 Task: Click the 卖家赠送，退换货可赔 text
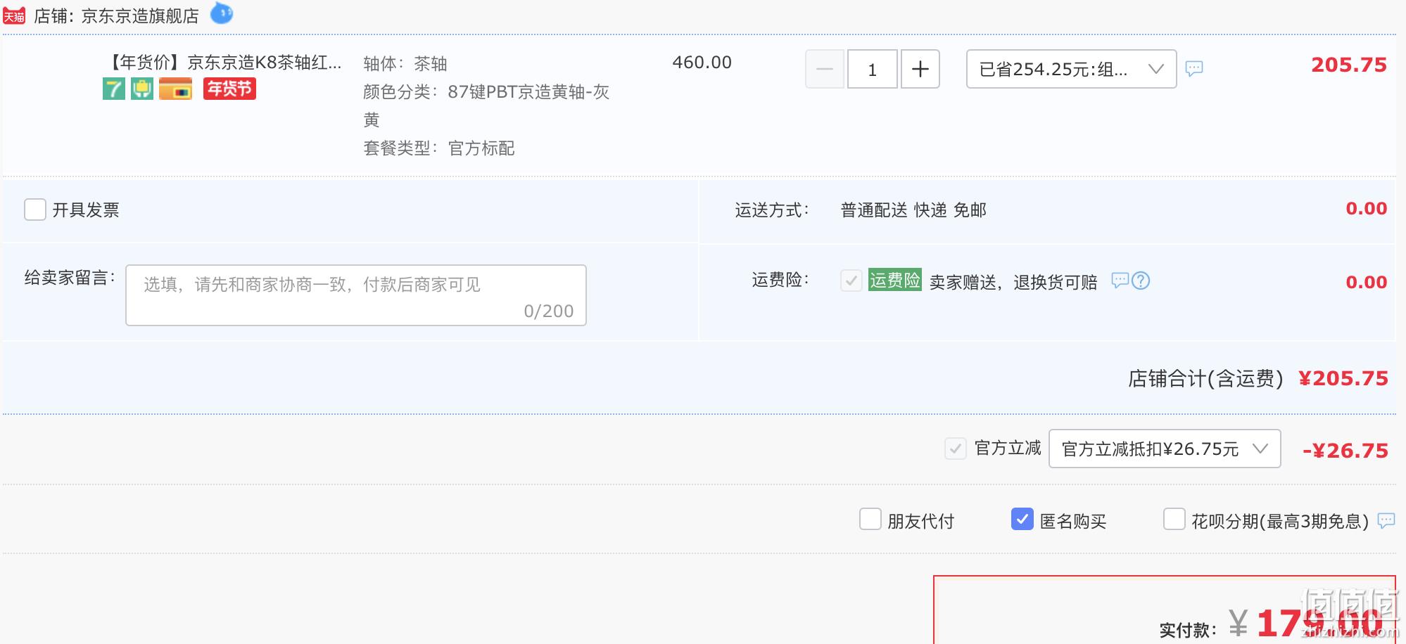coord(1013,282)
